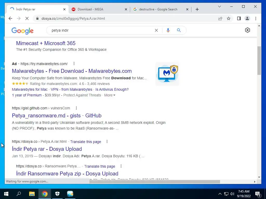Click the vertical scrollbar thumb
266x199 pixels.
tap(259, 61)
